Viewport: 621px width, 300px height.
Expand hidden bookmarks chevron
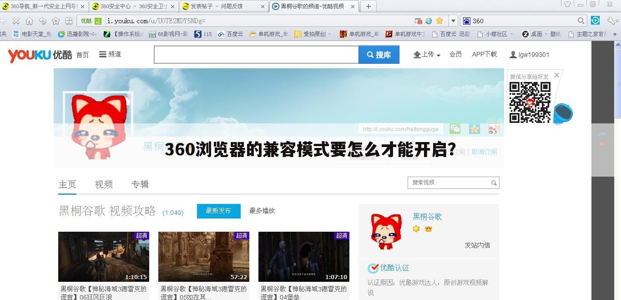[615, 34]
